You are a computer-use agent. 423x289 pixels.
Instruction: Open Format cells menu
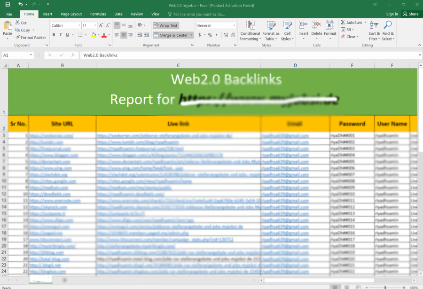pyautogui.click(x=330, y=30)
